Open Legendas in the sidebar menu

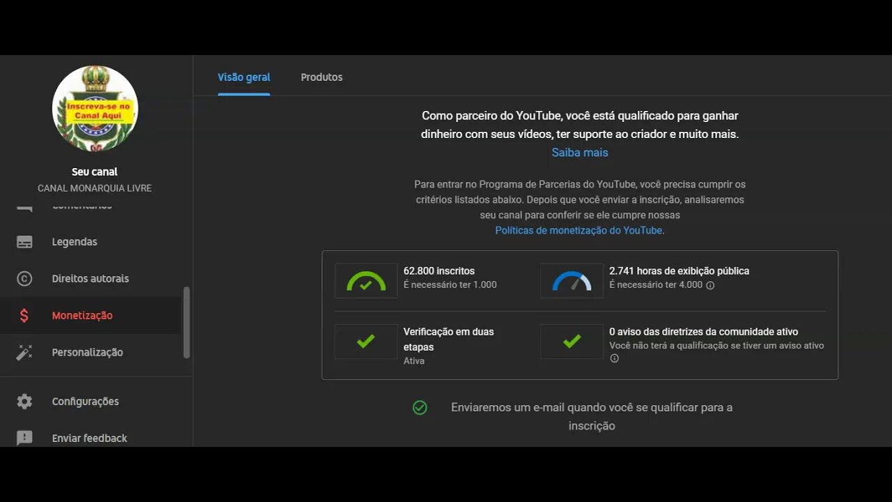(75, 242)
